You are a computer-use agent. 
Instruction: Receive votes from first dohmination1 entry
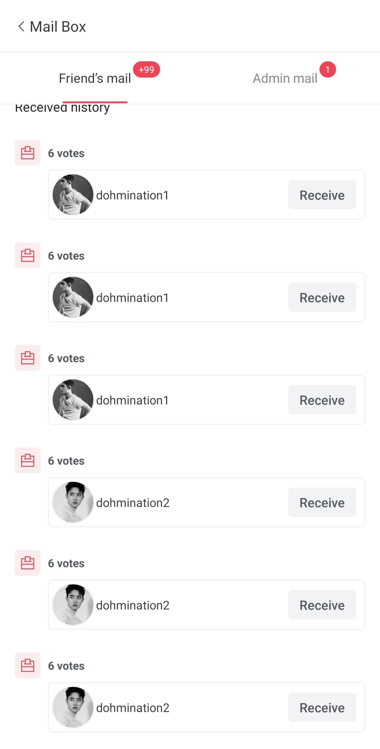[322, 195]
